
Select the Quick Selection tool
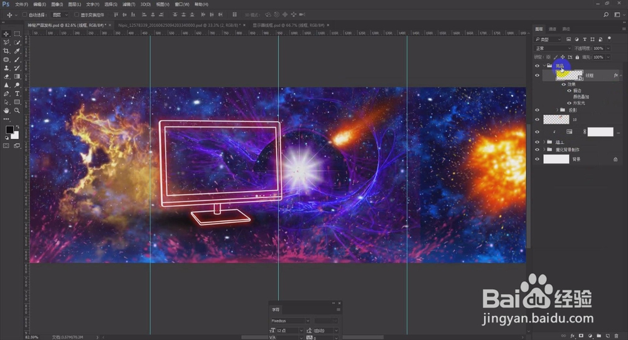click(17, 43)
